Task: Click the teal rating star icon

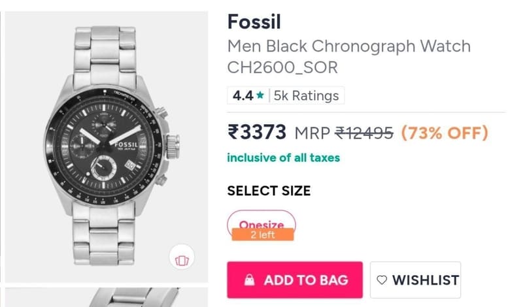Action: coord(260,95)
